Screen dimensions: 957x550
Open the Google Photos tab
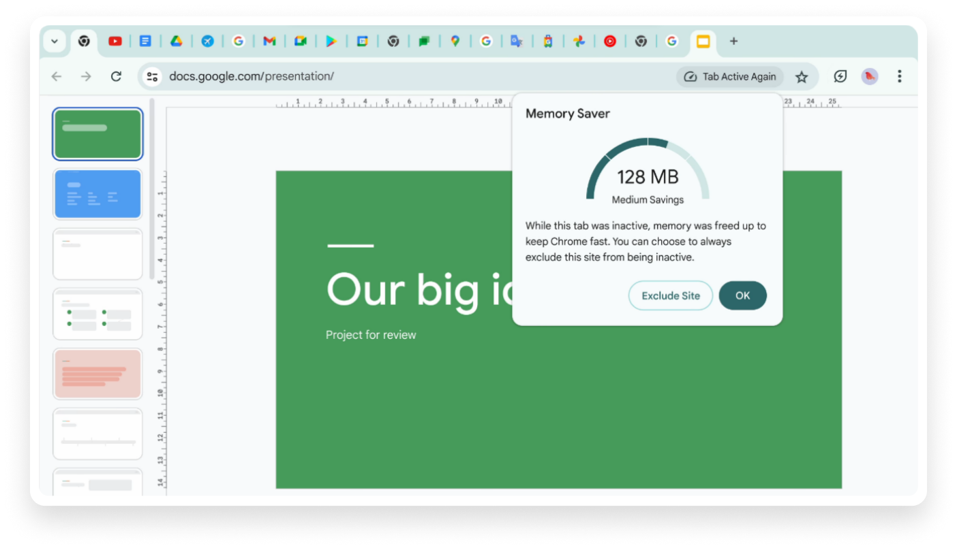click(x=579, y=42)
